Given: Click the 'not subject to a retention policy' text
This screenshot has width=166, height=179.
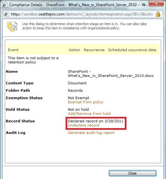Looking at the screenshot, I should [x=33, y=60].
